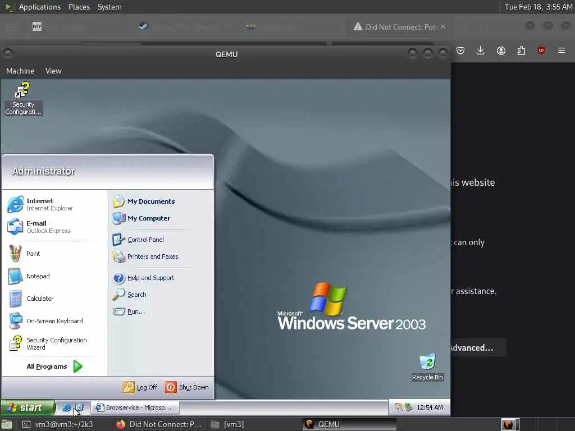This screenshot has width=575, height=431.
Task: Click the Log Off button
Action: point(140,387)
